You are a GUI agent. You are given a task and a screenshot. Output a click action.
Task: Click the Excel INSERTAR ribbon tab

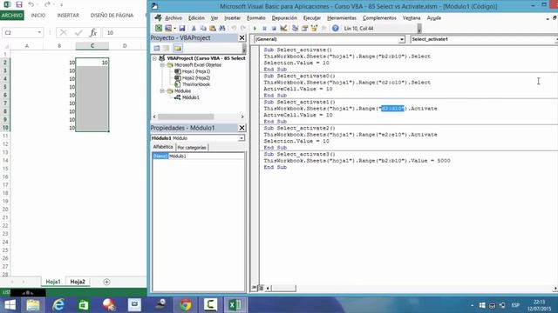pyautogui.click(x=68, y=16)
